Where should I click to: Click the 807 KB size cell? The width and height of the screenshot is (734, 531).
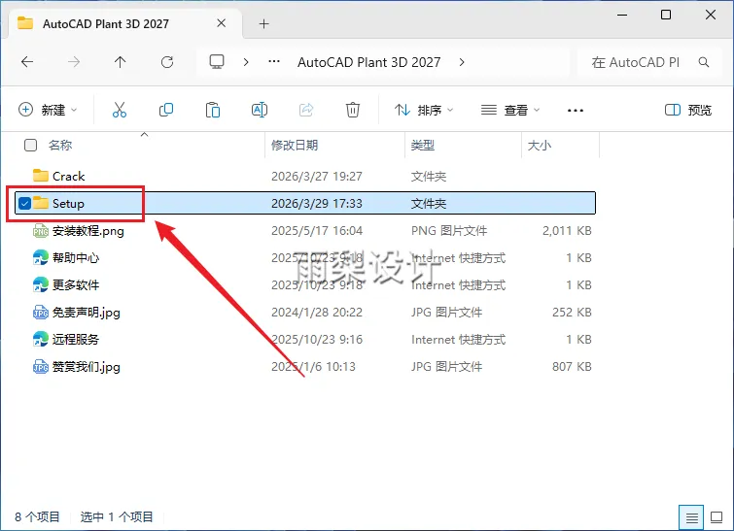point(572,367)
